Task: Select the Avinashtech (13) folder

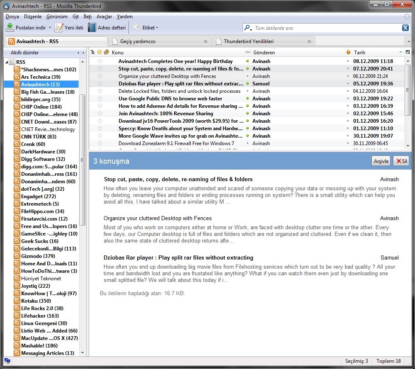Action: pos(41,84)
